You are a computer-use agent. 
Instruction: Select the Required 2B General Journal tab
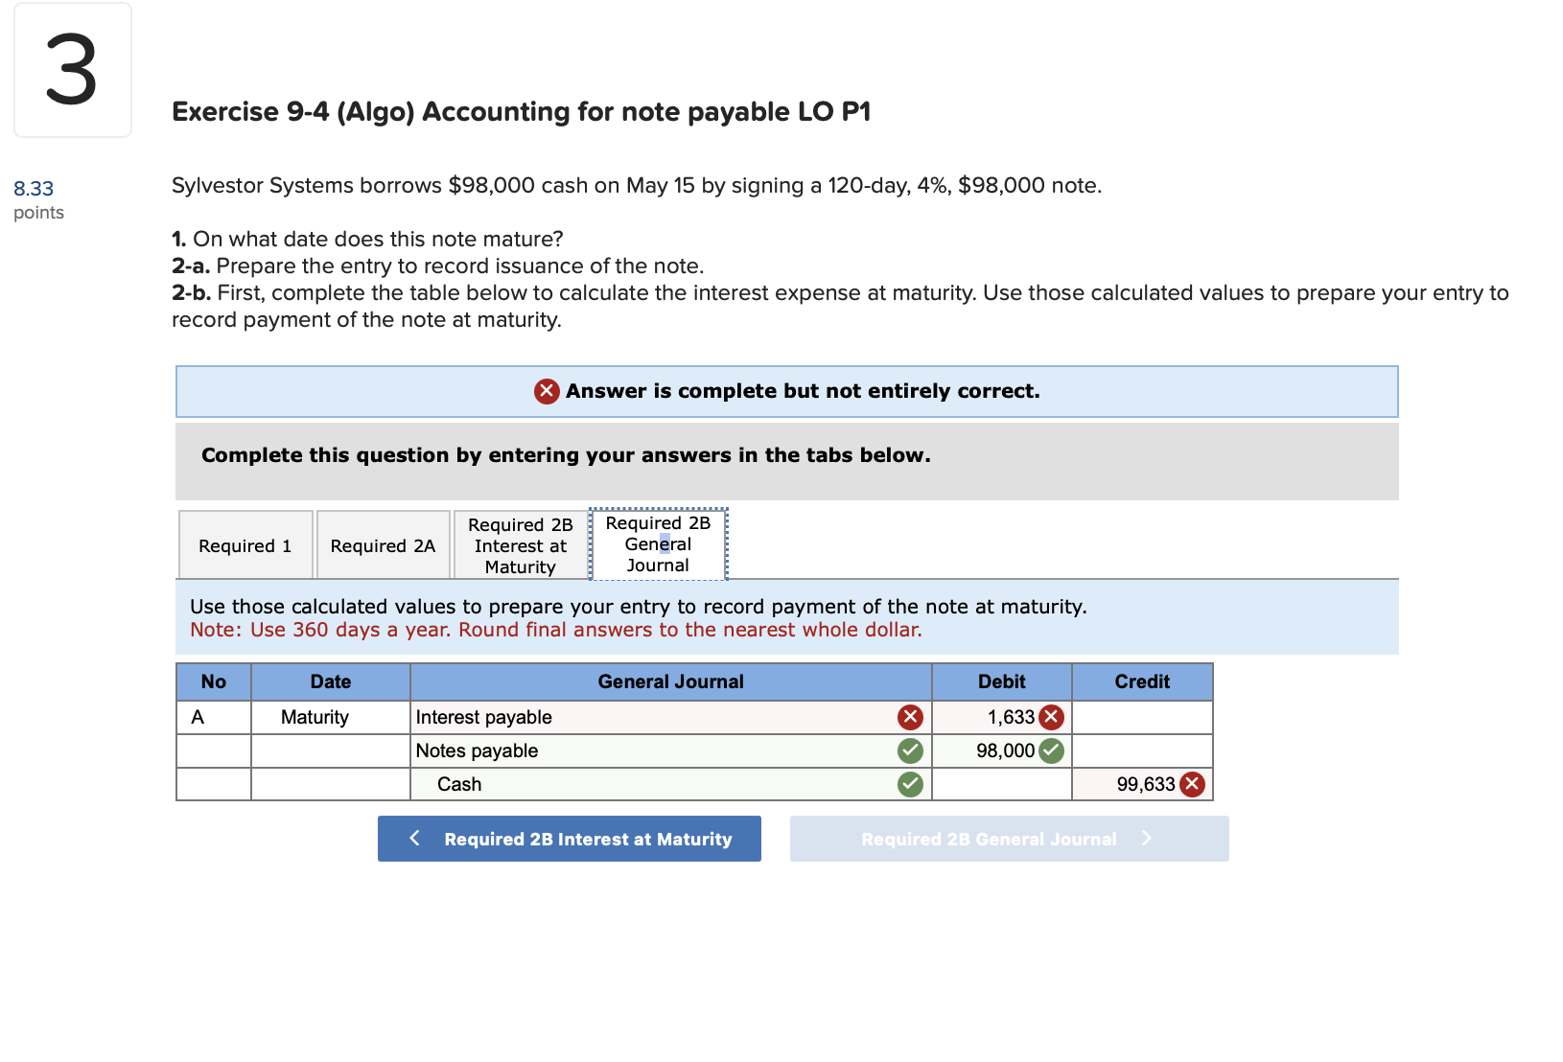(x=657, y=544)
